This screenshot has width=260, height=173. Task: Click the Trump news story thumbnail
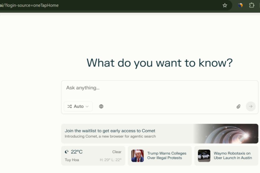pos(138,156)
